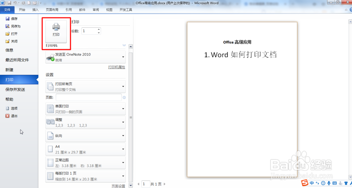Click preview scrollbar up arrow at right edge
Screen dimensions: 352x188
(350, 22)
